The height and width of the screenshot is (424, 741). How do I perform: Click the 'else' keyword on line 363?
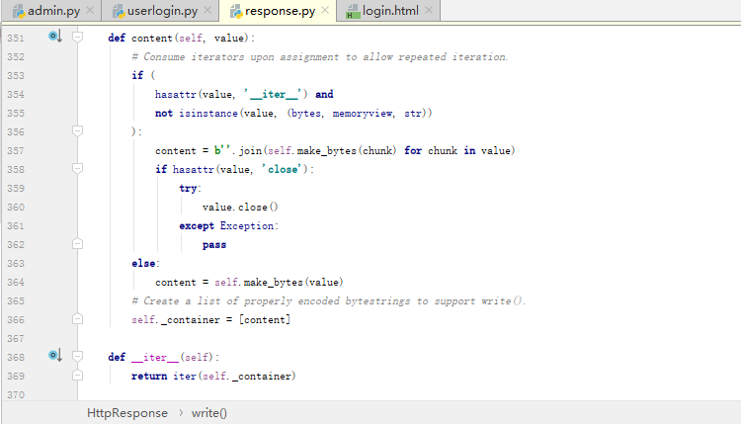[x=143, y=263]
